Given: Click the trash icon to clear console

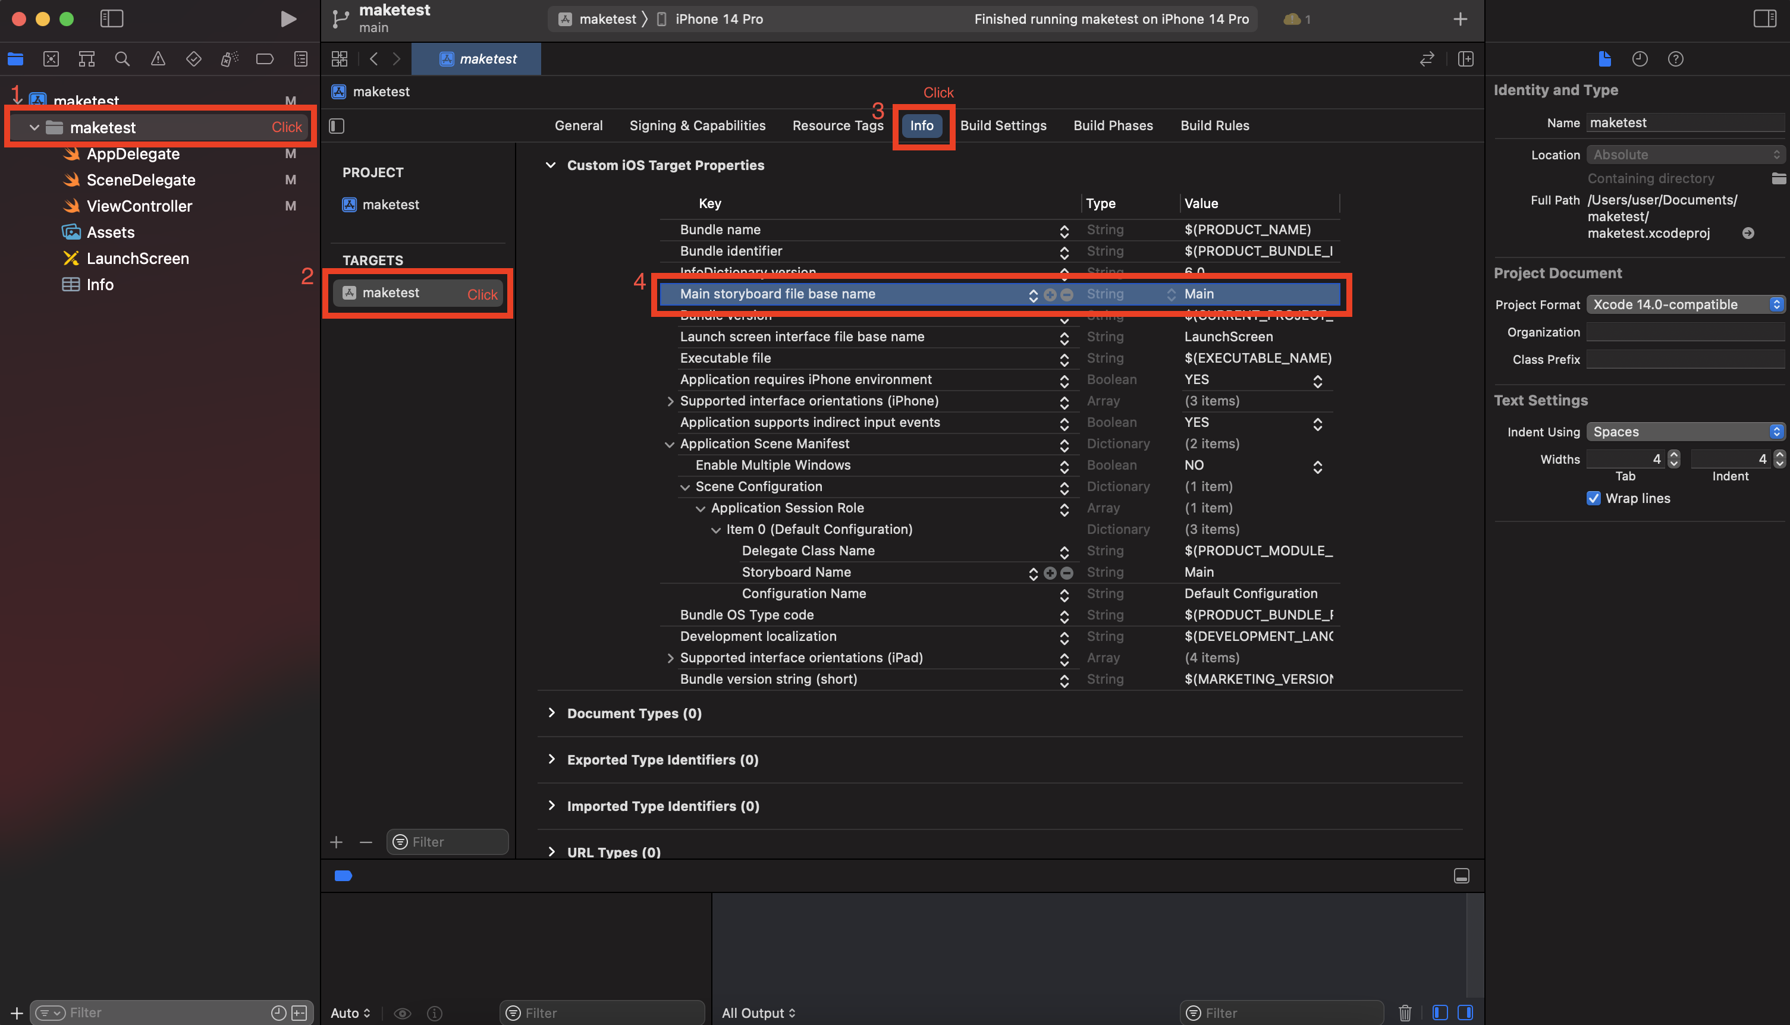Looking at the screenshot, I should pos(1405,1013).
